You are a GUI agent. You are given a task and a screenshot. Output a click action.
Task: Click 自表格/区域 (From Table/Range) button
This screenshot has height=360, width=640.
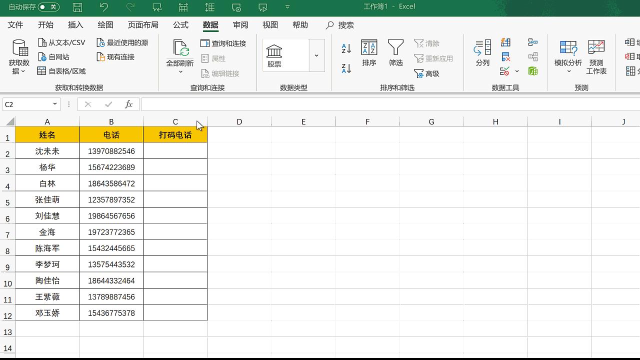coord(62,71)
